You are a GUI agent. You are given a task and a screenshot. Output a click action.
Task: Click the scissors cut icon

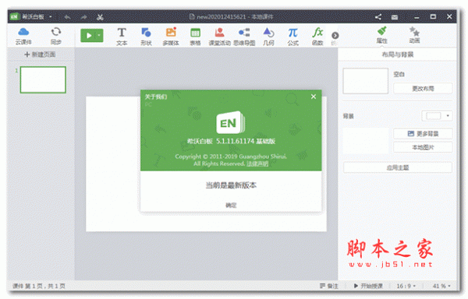[100, 17]
